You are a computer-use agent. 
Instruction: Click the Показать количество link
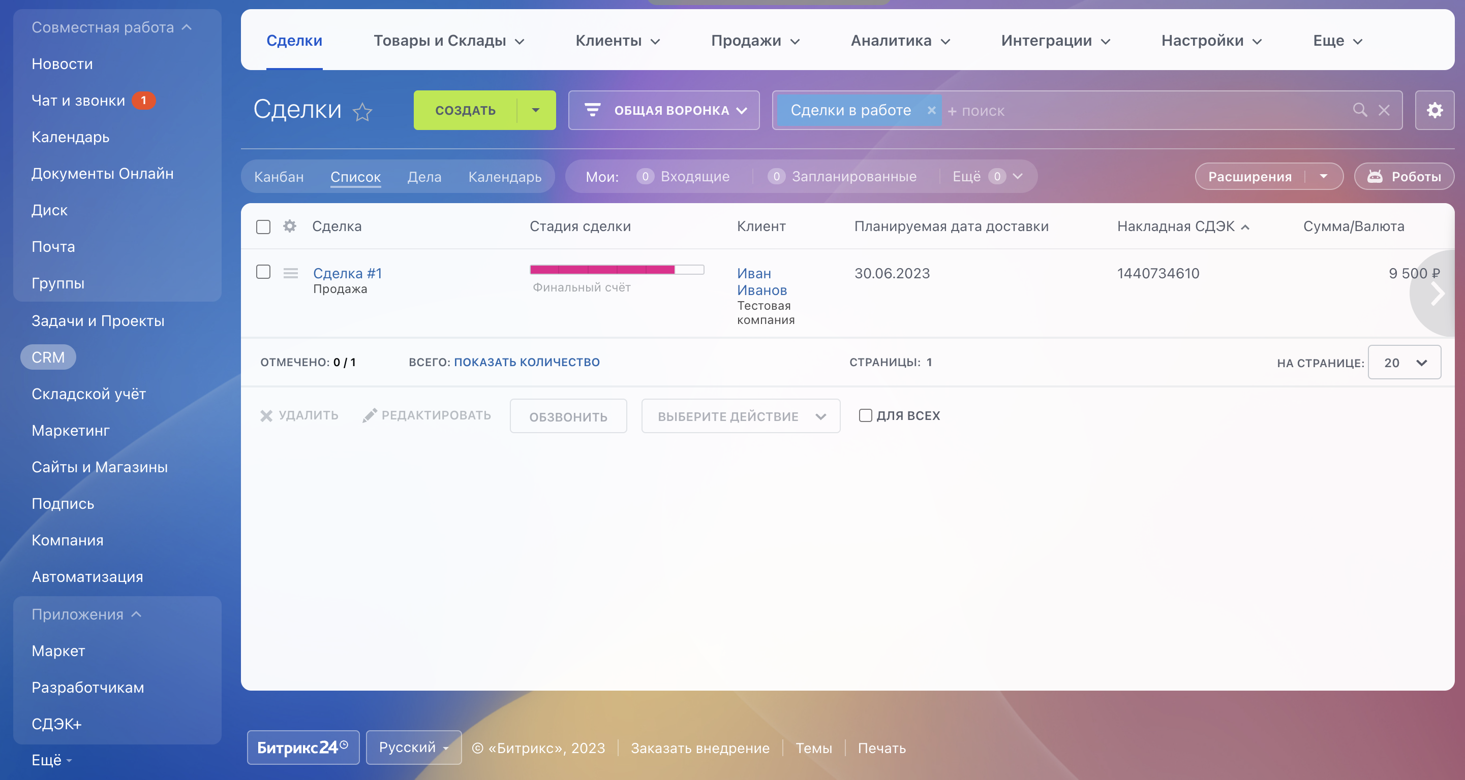(x=526, y=362)
